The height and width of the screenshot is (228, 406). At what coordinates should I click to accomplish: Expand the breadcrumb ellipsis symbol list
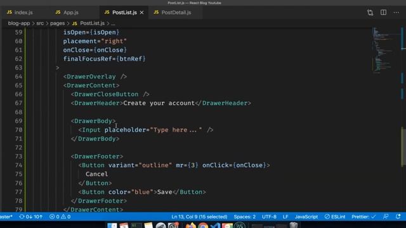113,23
